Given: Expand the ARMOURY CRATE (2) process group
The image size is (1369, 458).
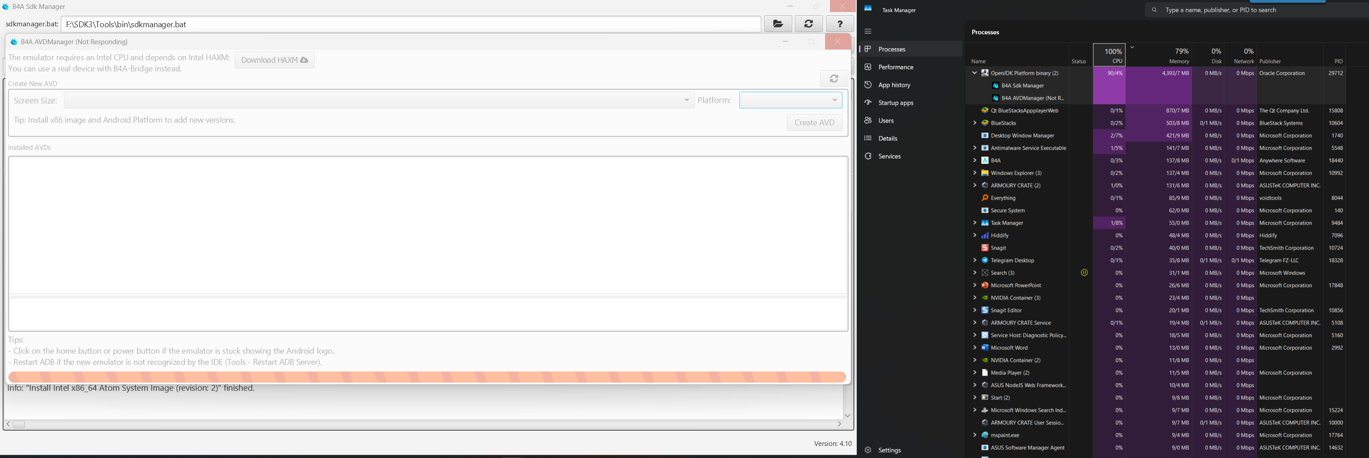Looking at the screenshot, I should (x=975, y=186).
